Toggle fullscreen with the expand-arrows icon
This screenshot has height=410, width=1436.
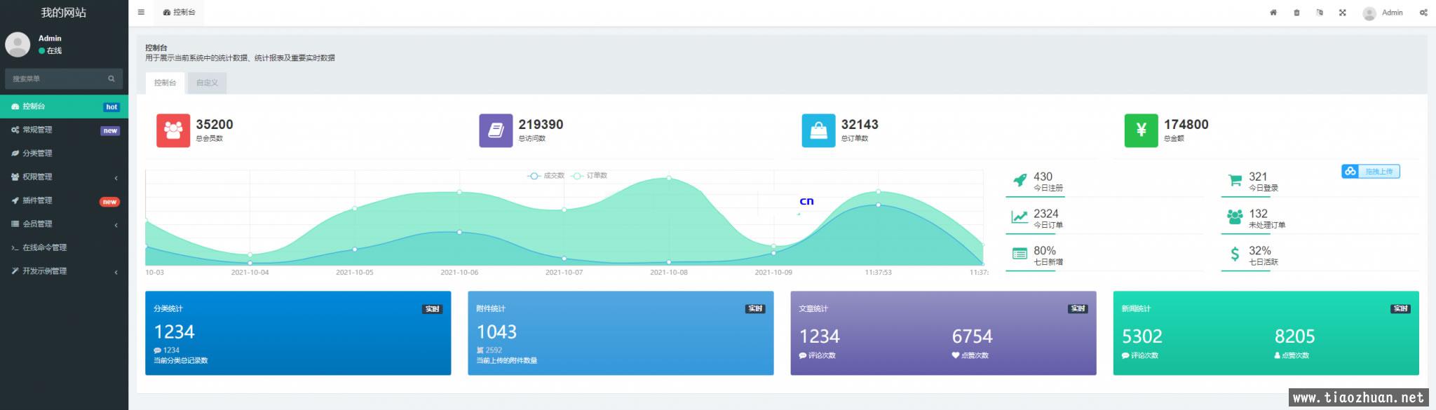[x=1342, y=13]
